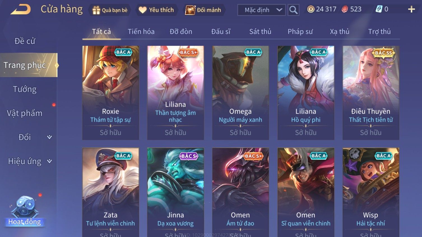Click the plus icon to add currency
The image size is (422, 237).
(411, 9)
